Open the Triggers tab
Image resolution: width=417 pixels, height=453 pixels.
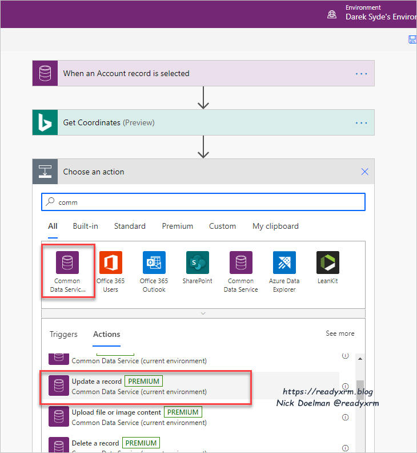[x=63, y=335]
